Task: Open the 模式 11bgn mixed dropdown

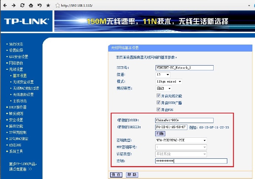Action: click(x=169, y=81)
